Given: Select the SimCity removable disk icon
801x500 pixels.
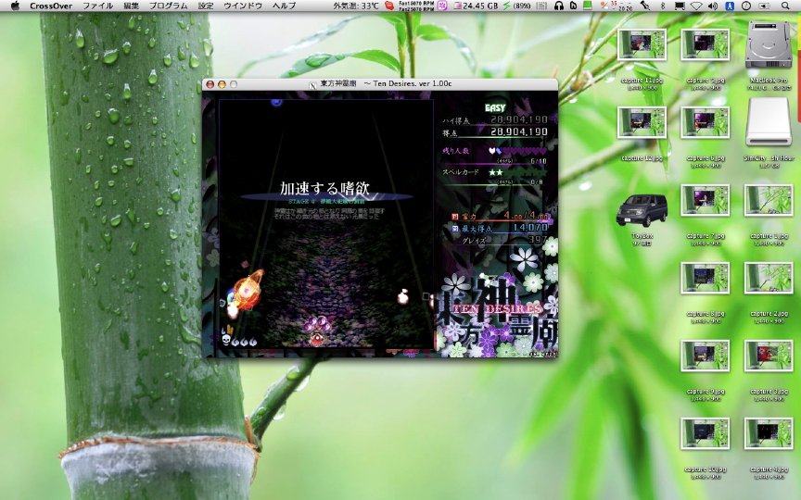Looking at the screenshot, I should (x=769, y=122).
